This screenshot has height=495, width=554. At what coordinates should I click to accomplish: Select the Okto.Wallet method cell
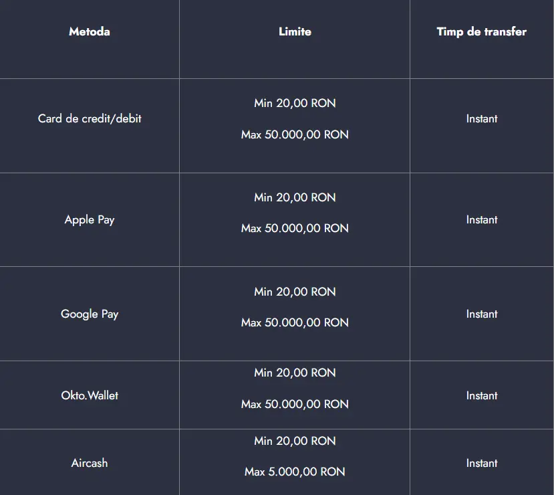coord(90,395)
